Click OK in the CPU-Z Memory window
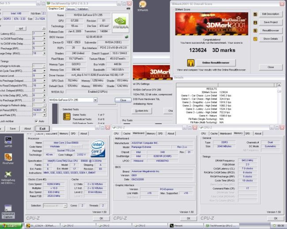287x229 pixels. coord(276,218)
